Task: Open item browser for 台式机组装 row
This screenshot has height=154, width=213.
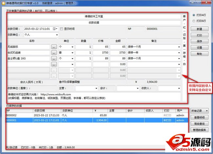Action: tap(54, 53)
